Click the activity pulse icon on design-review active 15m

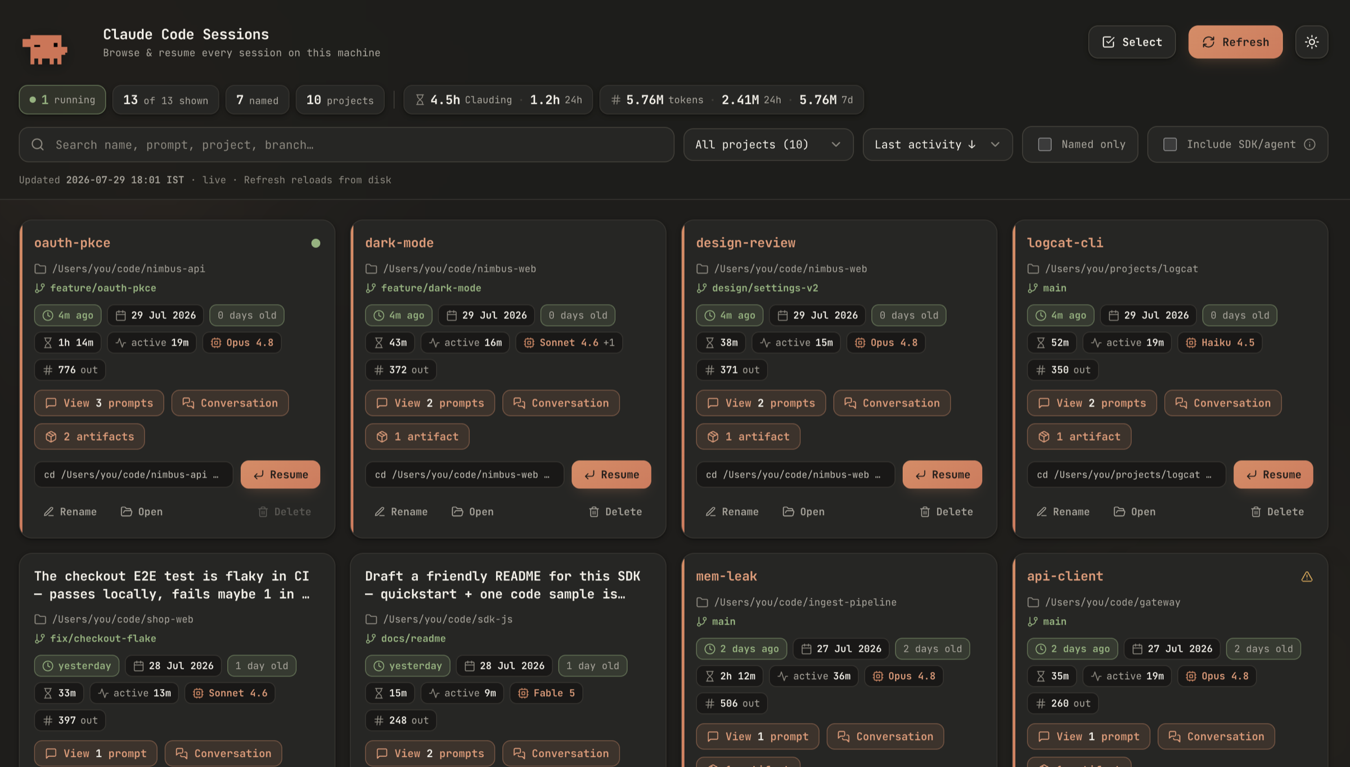765,342
